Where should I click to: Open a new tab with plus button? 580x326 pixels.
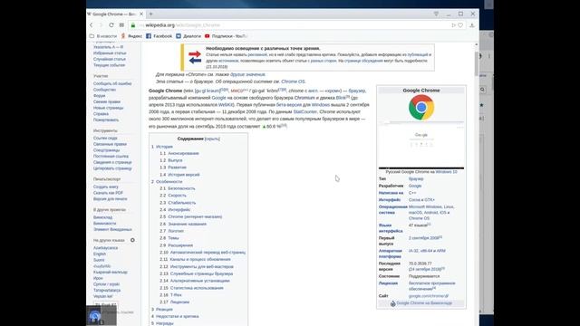[x=151, y=14]
